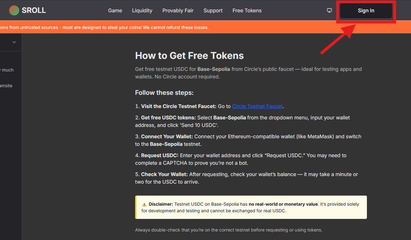This screenshot has height=240, width=411.
Task: Open Provably Fair in navigation
Action: click(178, 10)
